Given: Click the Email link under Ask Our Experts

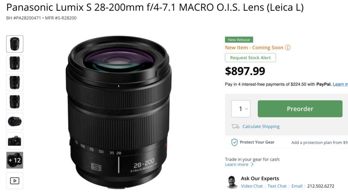Looking at the screenshot, I should [297, 186].
